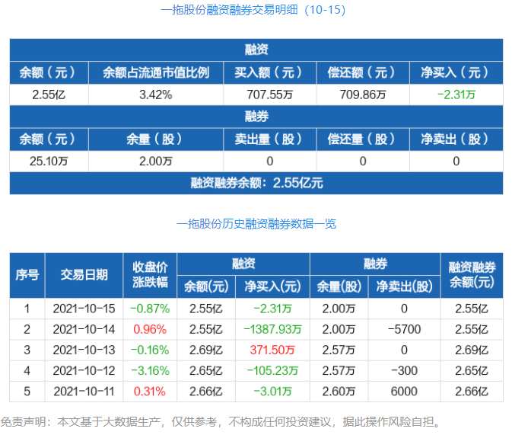Click the 0.31% change value
This screenshot has height=435, width=512.
[x=150, y=392]
